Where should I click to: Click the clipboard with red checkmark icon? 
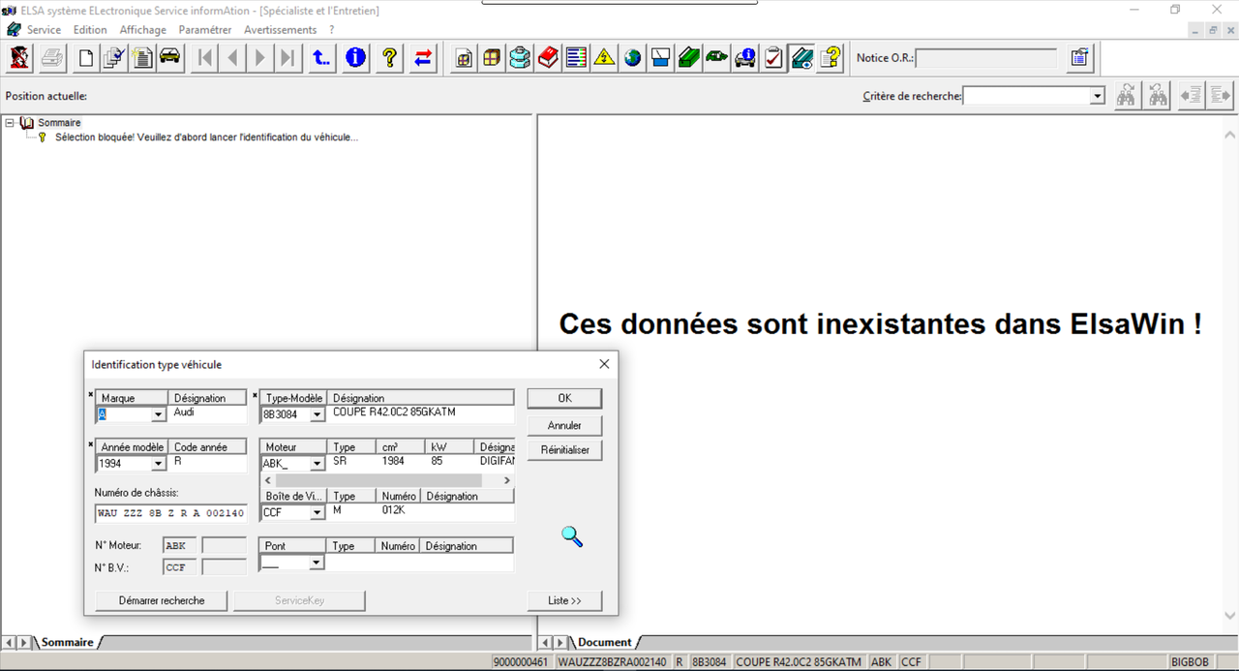coord(773,58)
